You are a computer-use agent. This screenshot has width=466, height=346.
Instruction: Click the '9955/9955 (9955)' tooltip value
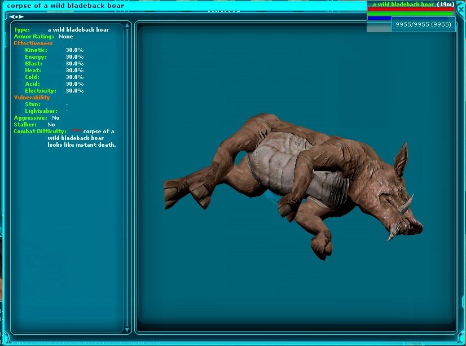pyautogui.click(x=423, y=24)
